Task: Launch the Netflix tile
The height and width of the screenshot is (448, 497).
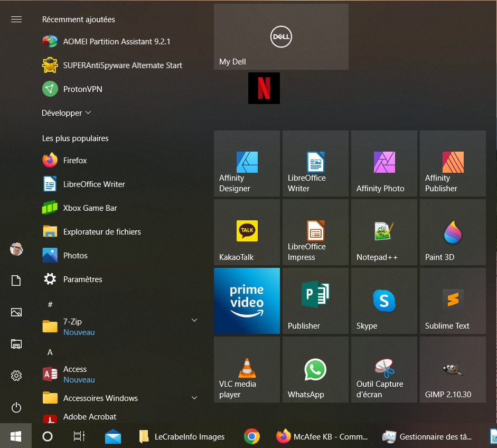Action: [264, 88]
